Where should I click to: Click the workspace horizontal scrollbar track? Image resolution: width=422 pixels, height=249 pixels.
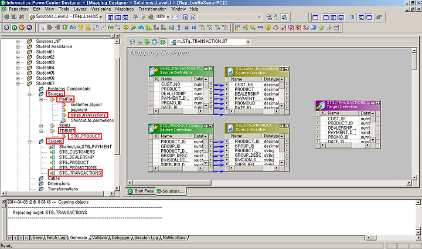[x=269, y=183]
